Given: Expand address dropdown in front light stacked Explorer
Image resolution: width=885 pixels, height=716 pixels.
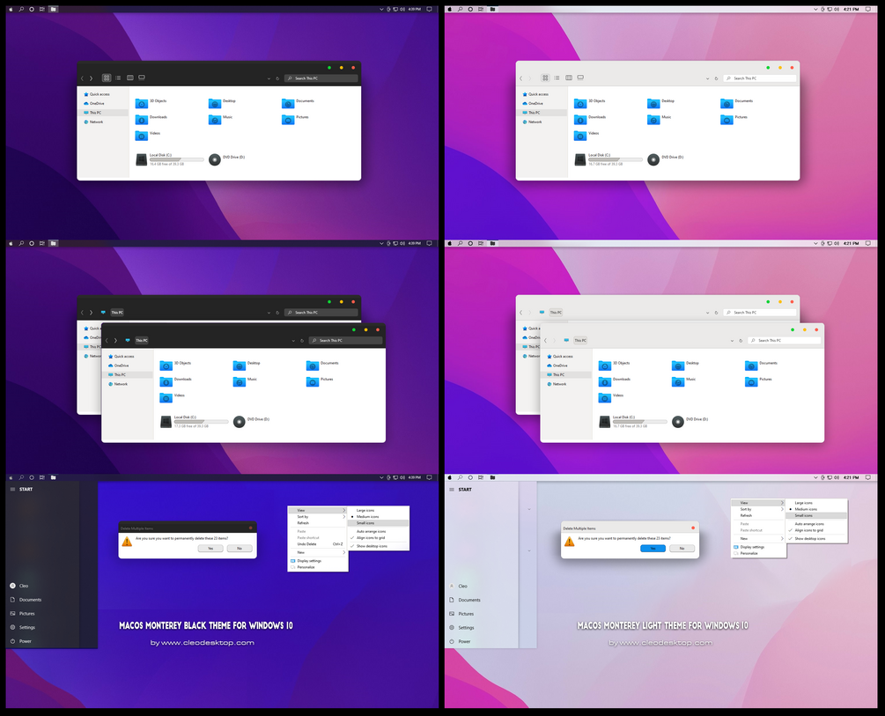Looking at the screenshot, I should click(x=732, y=341).
